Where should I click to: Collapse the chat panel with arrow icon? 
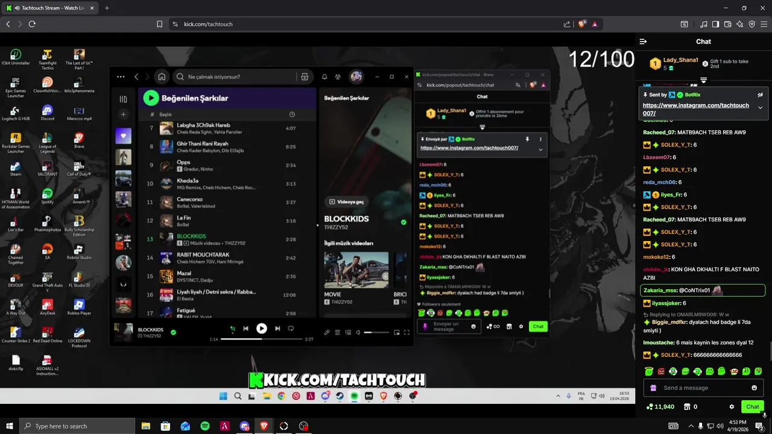(643, 42)
